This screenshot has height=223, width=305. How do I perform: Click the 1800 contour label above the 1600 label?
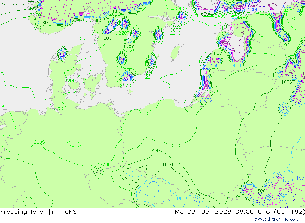(154, 151)
